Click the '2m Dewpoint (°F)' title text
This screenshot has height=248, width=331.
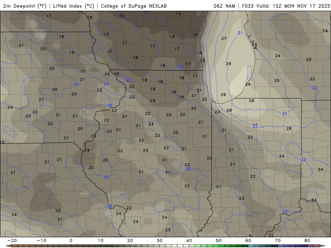(25, 6)
